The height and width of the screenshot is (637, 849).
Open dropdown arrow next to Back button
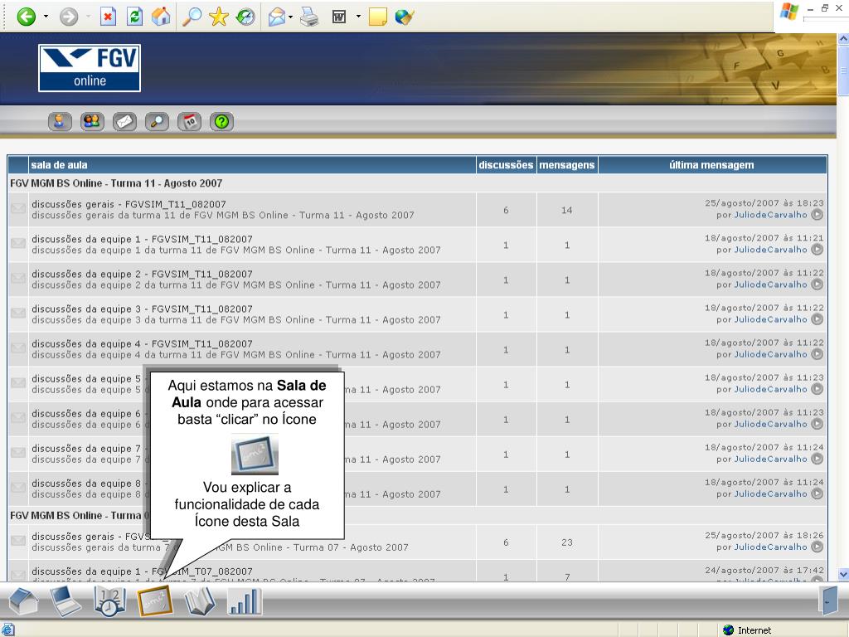coord(46,17)
